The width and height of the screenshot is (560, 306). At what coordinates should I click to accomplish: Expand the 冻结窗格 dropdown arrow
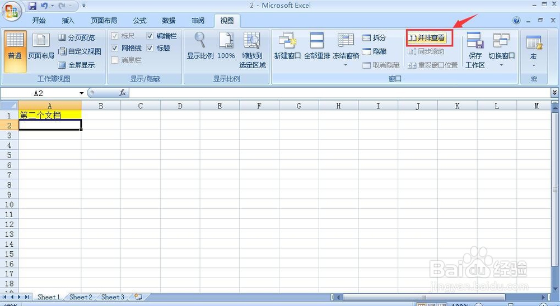click(346, 65)
